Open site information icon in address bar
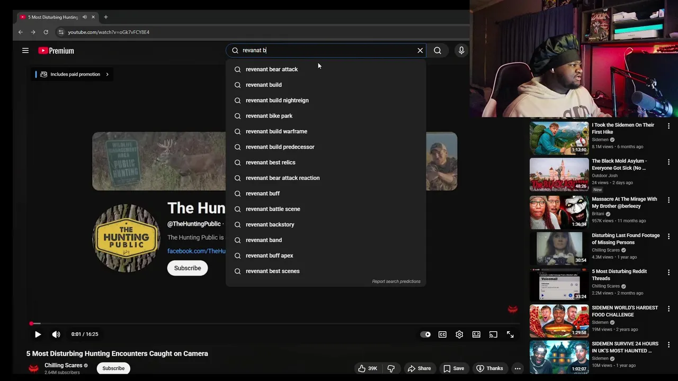Image resolution: width=678 pixels, height=381 pixels. click(61, 32)
